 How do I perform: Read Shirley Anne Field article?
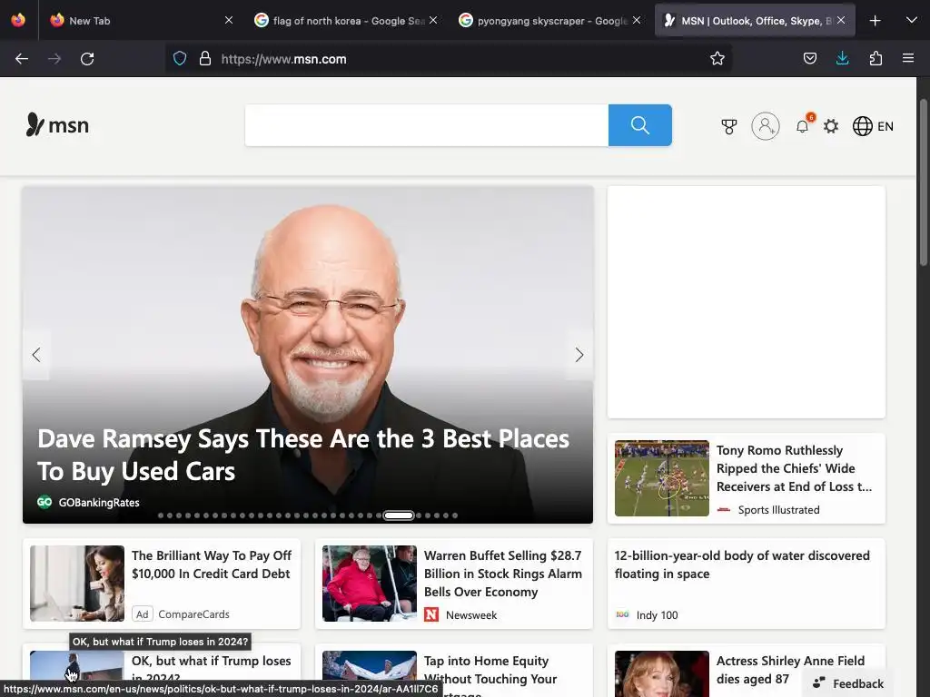[791, 670]
